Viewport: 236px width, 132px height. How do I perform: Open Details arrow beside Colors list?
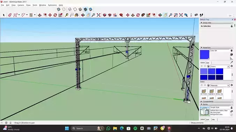[231, 66]
